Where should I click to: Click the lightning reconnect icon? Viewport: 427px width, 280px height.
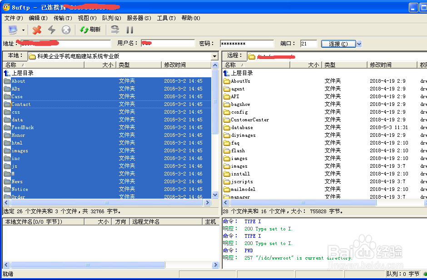[x=51, y=30]
